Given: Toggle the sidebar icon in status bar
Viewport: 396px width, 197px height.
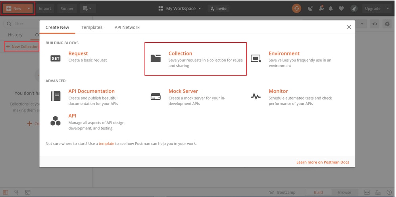Looking at the screenshot, I should click(6, 193).
